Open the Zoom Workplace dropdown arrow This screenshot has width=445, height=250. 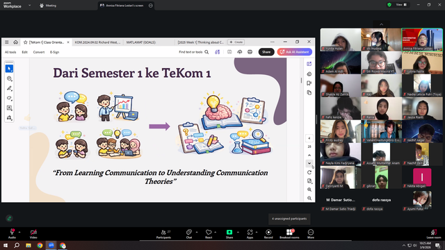pyautogui.click(x=29, y=5)
